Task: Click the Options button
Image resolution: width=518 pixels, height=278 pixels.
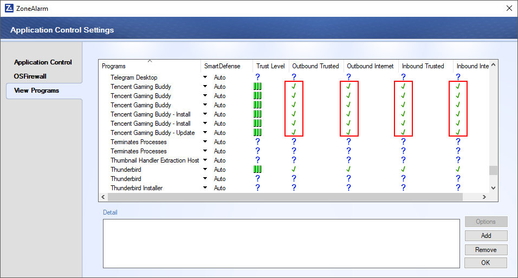Action: tap(486, 222)
